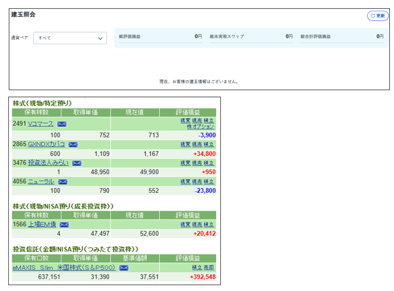Click 現売 in the GXNDXカバコ row
Screen dimensions: 394x291
[197, 144]
